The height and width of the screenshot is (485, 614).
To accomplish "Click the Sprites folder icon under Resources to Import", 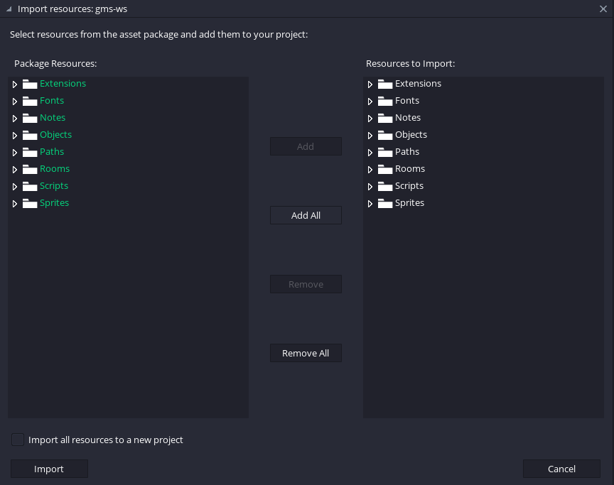I will point(384,202).
